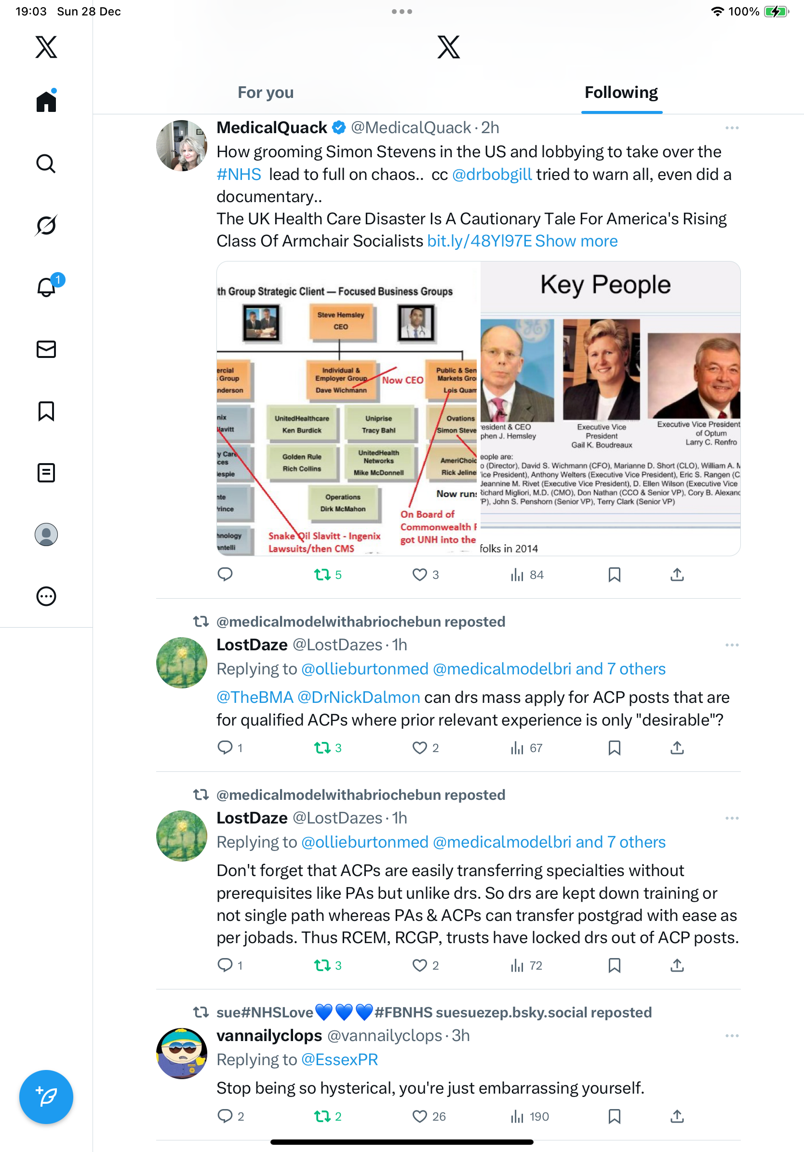Open the More circle menu in sidebar
This screenshot has height=1152, width=804.
coord(46,596)
